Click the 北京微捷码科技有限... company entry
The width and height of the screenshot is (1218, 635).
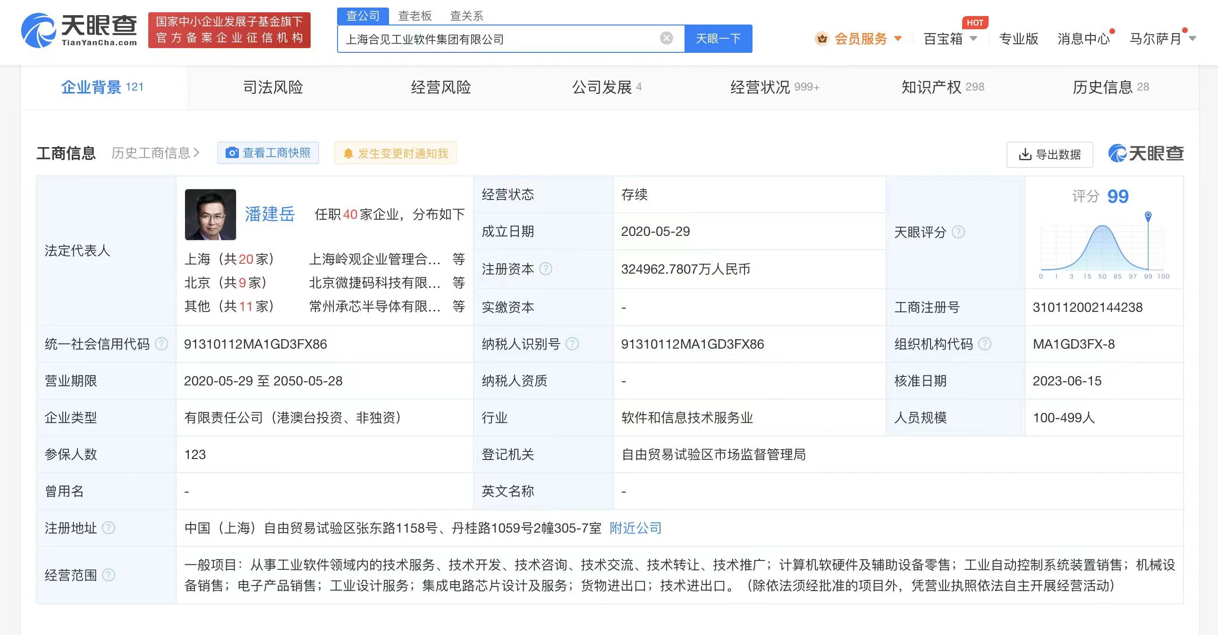375,283
